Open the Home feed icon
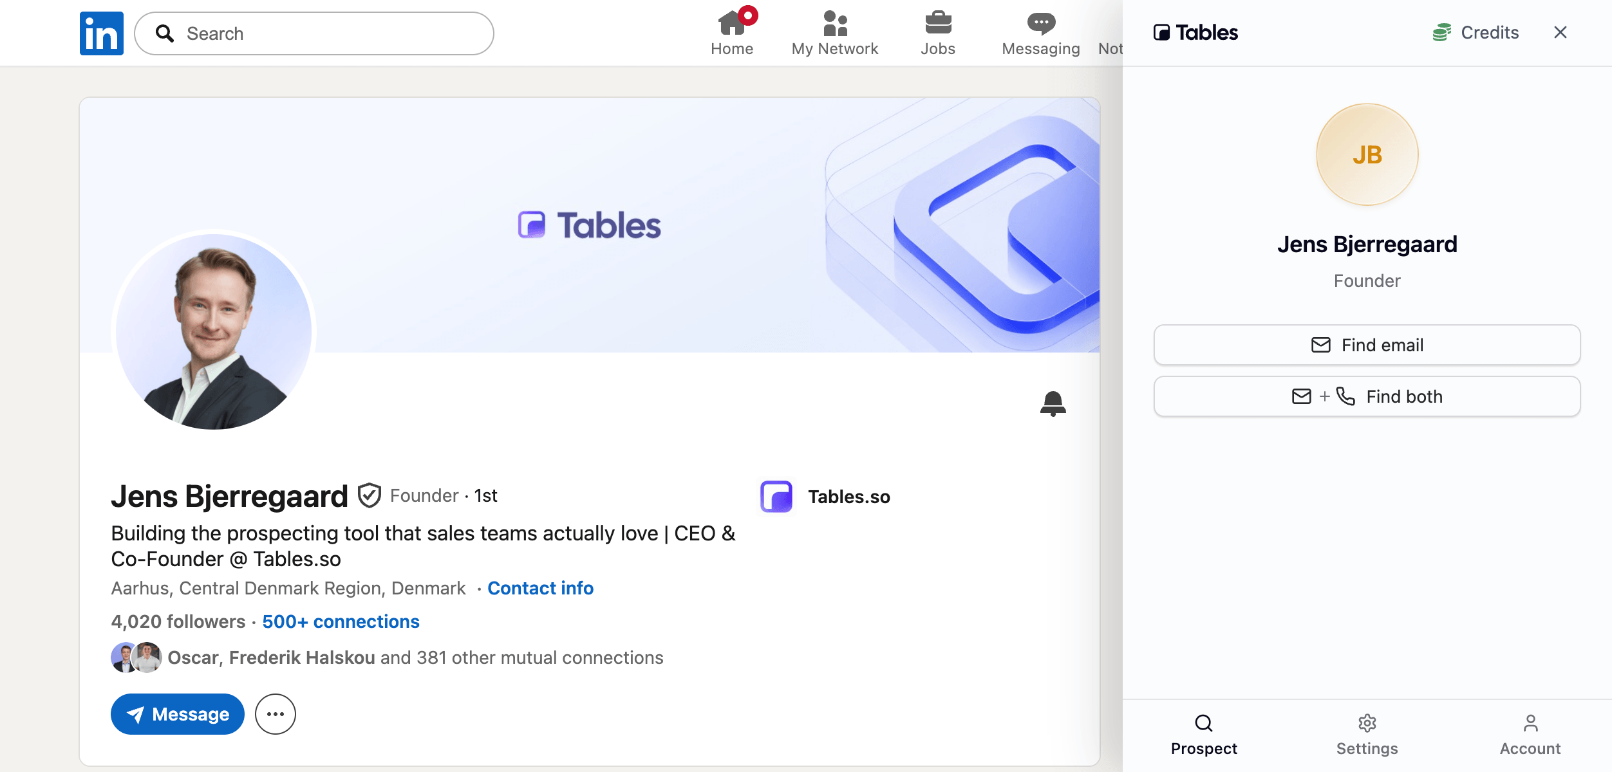Viewport: 1612px width, 772px height. pos(732,32)
